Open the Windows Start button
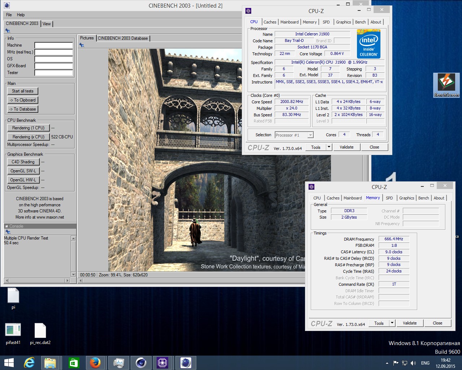 tap(9, 363)
